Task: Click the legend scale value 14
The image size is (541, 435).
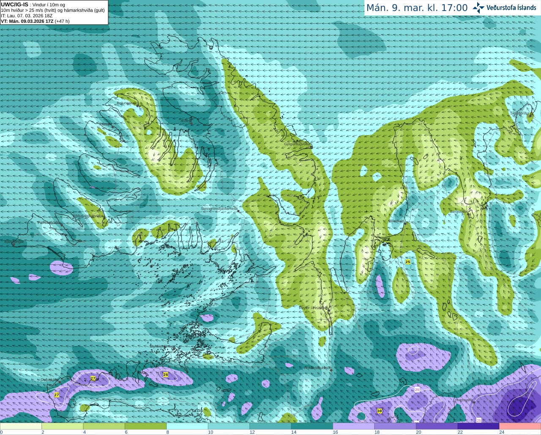Action: tap(294, 432)
